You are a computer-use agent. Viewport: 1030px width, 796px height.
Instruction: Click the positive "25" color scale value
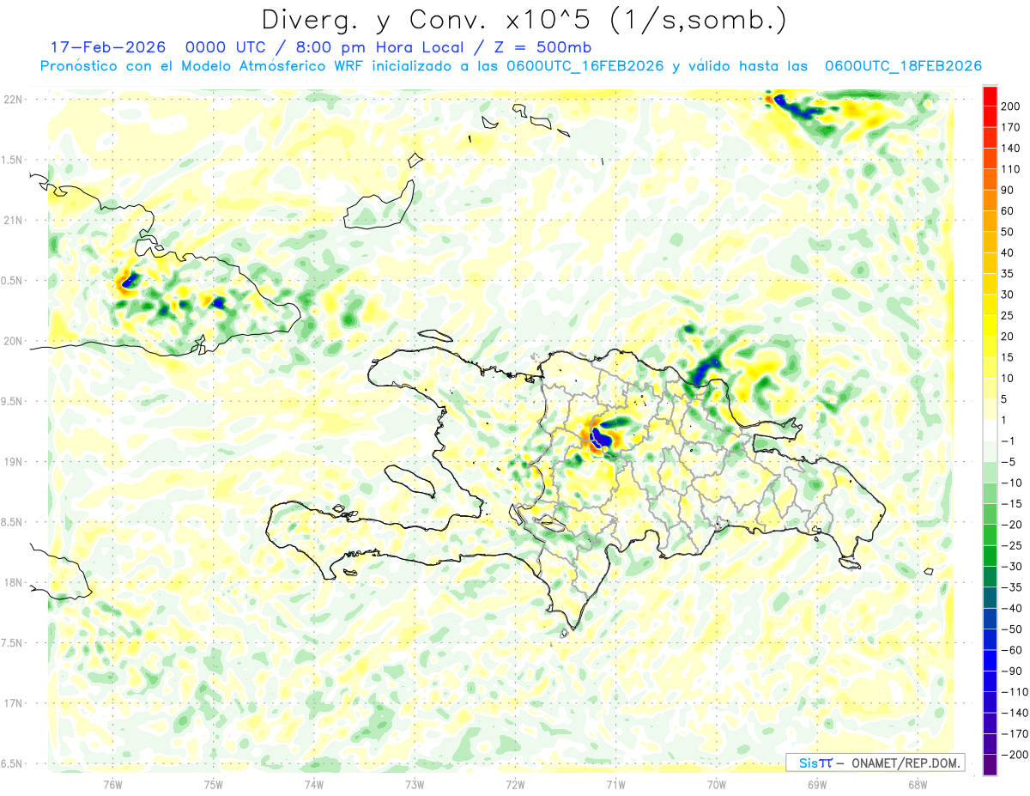(x=1008, y=316)
